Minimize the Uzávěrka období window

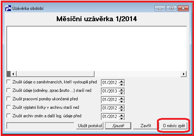[160, 8]
